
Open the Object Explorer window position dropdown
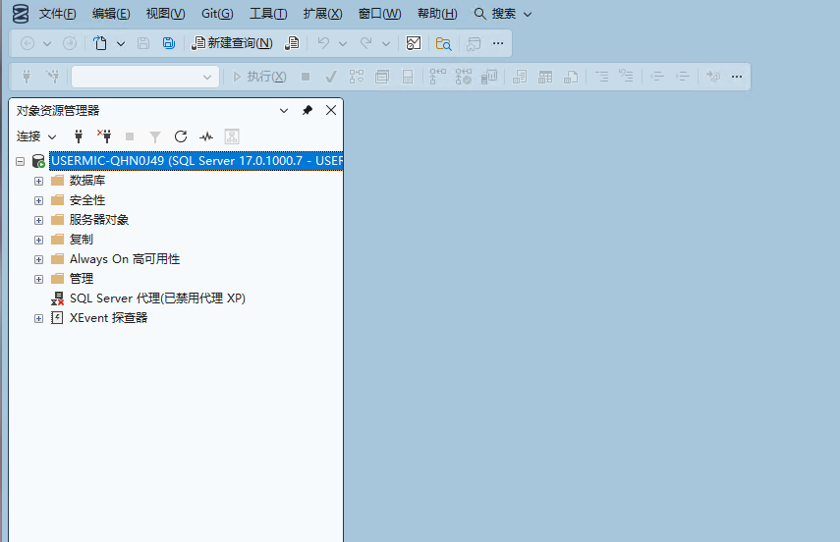(x=284, y=110)
